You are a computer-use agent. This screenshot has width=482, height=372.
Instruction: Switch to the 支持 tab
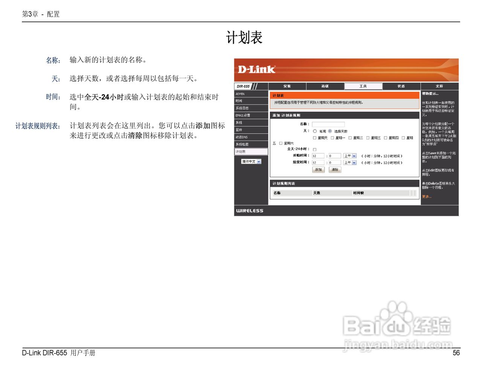click(439, 86)
